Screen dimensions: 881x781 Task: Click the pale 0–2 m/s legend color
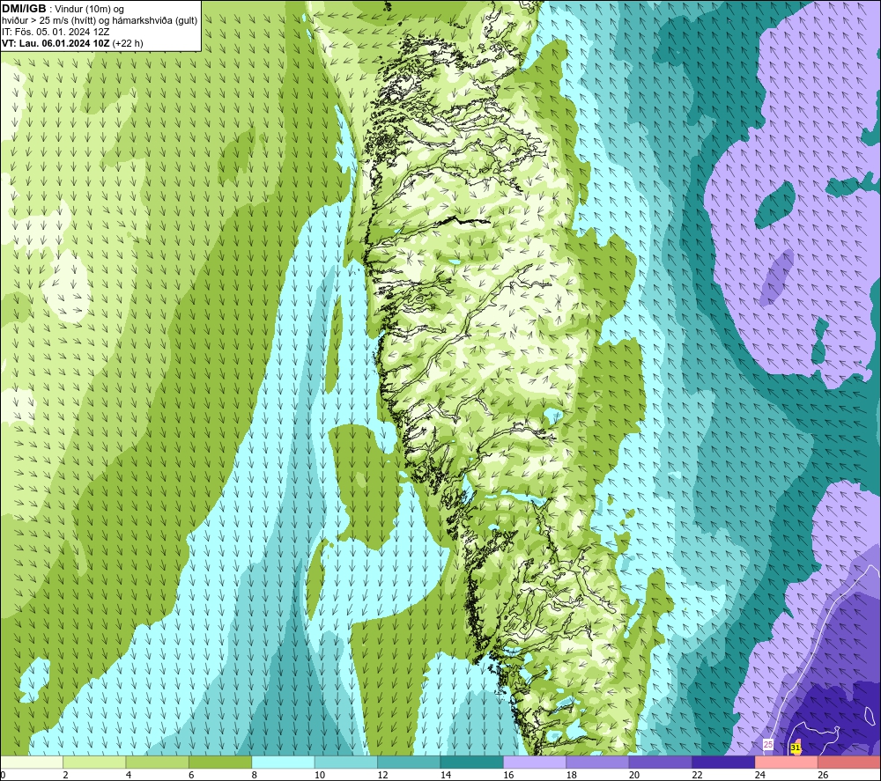(x=32, y=763)
